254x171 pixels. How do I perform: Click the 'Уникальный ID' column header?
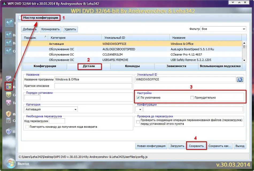click(x=136, y=38)
